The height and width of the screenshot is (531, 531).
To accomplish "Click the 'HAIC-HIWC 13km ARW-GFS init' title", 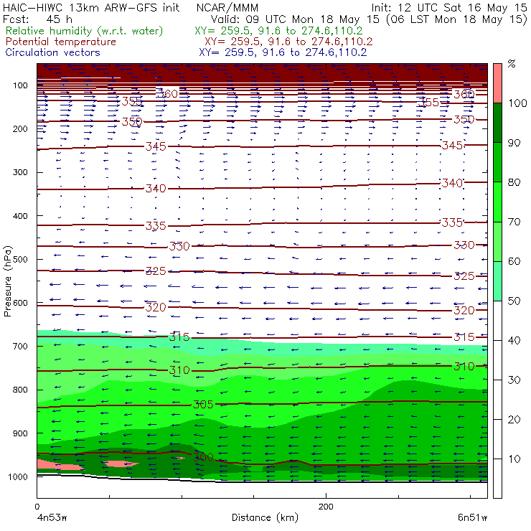I will 91,7.
